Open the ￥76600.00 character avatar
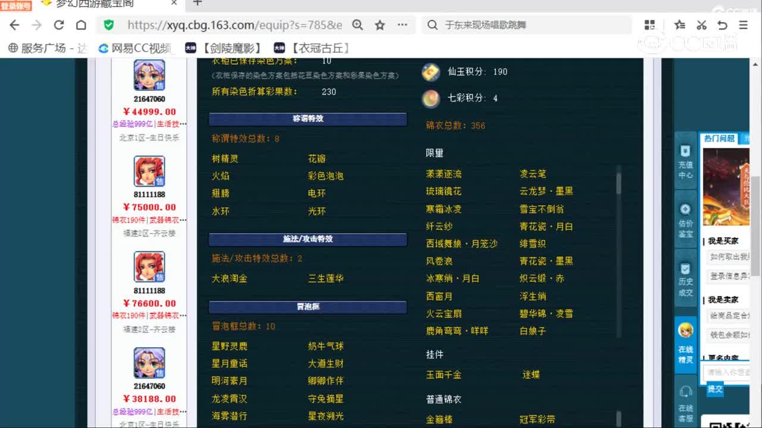The image size is (762, 428). (149, 267)
